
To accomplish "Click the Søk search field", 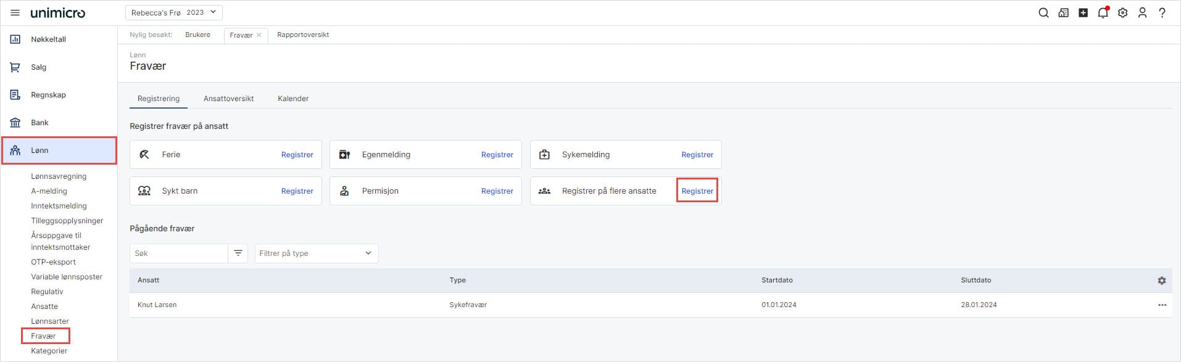I will pos(179,253).
